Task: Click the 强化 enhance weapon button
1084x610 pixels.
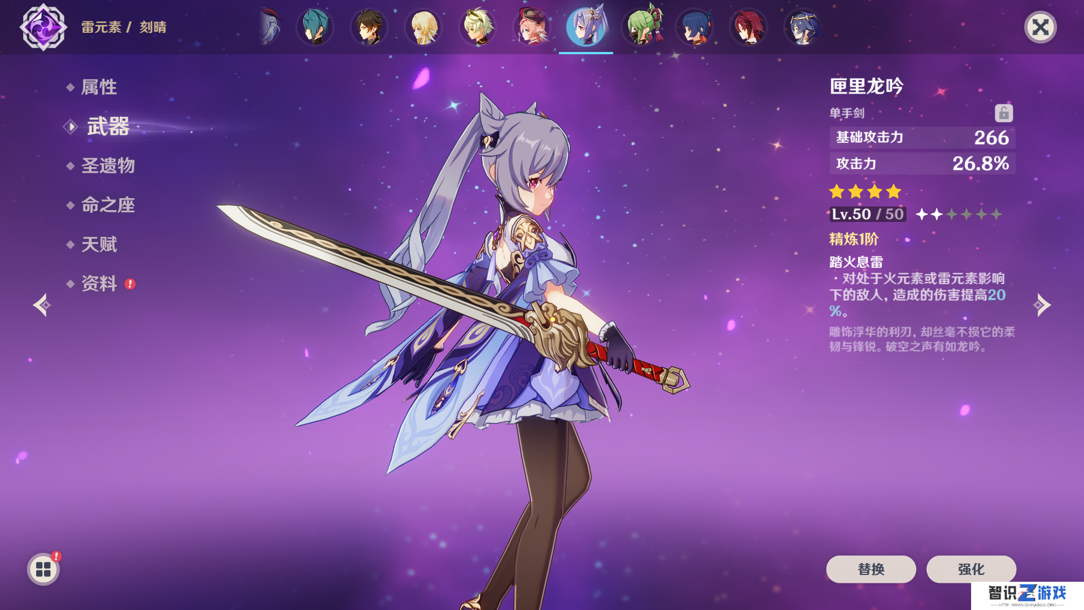Action: [x=971, y=569]
